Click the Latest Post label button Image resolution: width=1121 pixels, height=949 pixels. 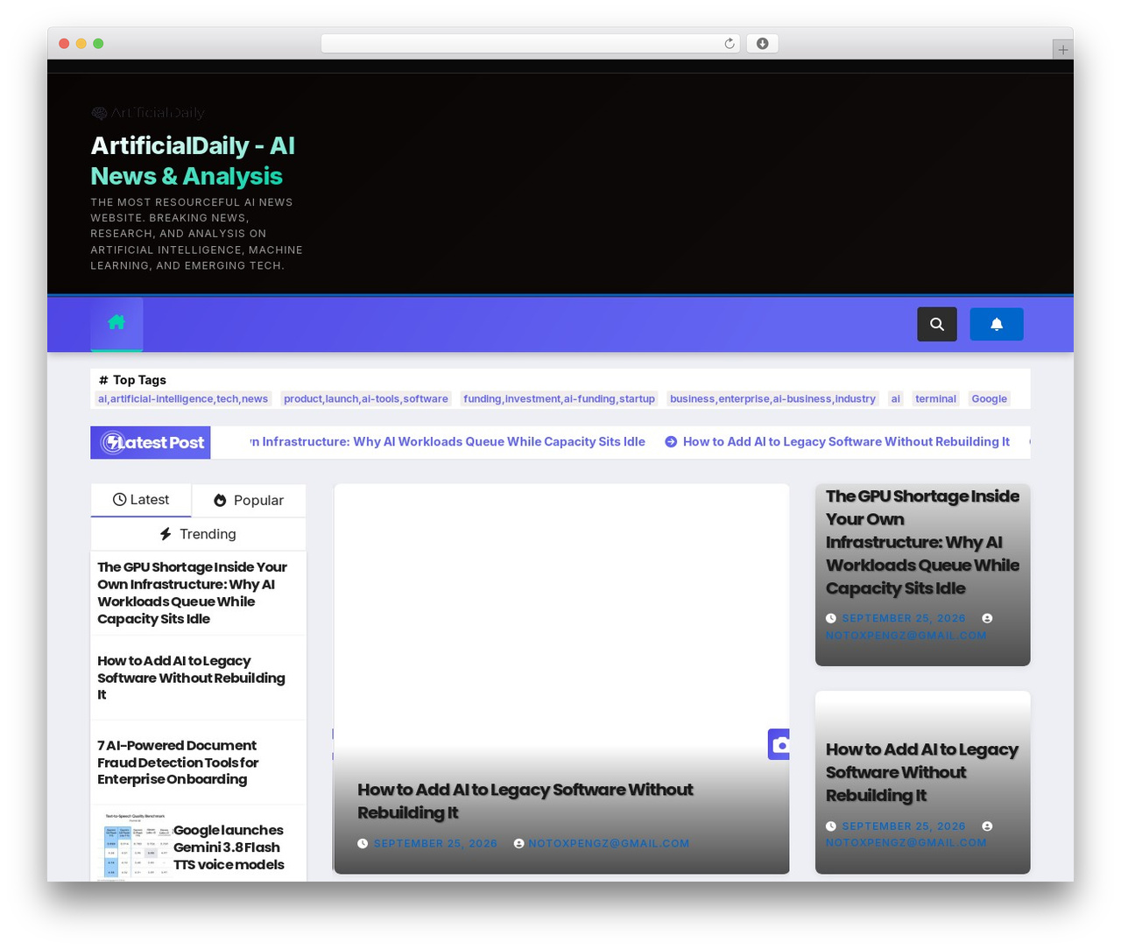tap(152, 443)
